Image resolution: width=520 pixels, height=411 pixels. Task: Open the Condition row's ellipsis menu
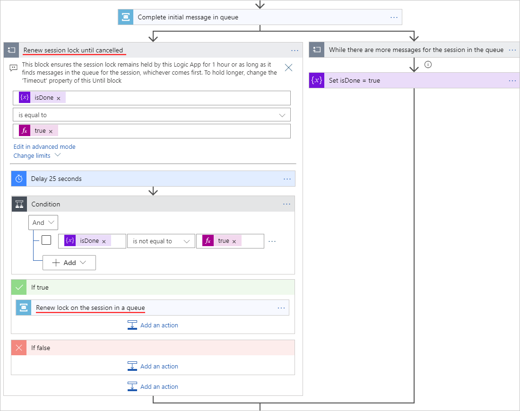[x=272, y=241]
